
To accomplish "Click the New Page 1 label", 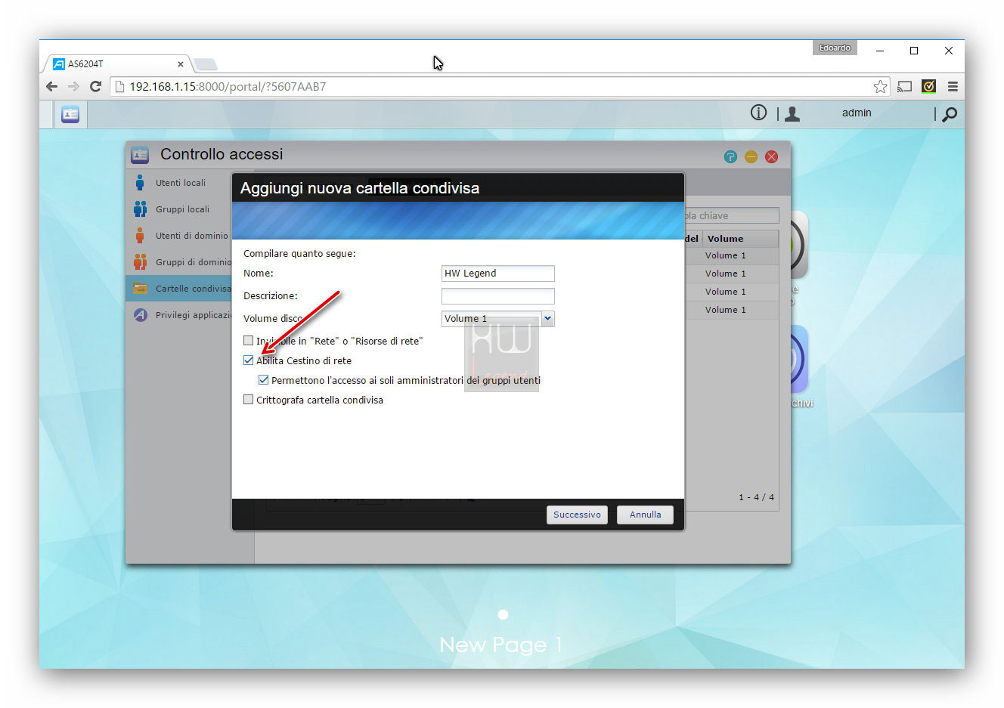I will pos(501,645).
